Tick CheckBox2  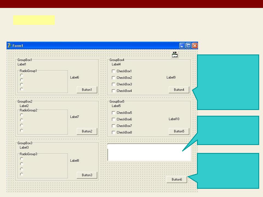tap(113, 78)
